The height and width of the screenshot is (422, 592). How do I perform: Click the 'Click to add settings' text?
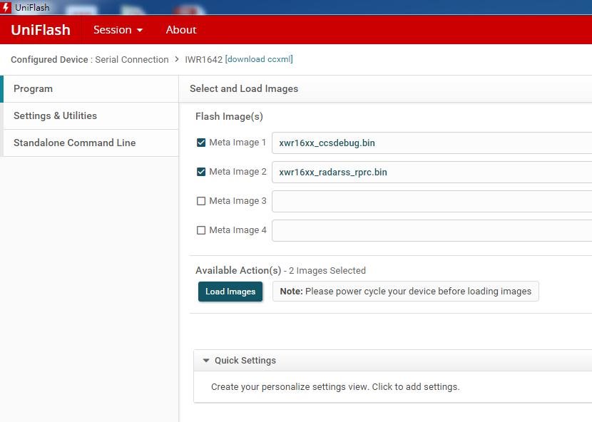pos(416,387)
